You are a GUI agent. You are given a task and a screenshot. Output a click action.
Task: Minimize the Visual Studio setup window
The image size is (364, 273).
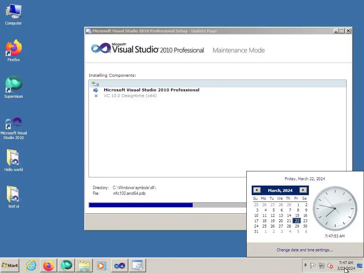click(x=336, y=31)
